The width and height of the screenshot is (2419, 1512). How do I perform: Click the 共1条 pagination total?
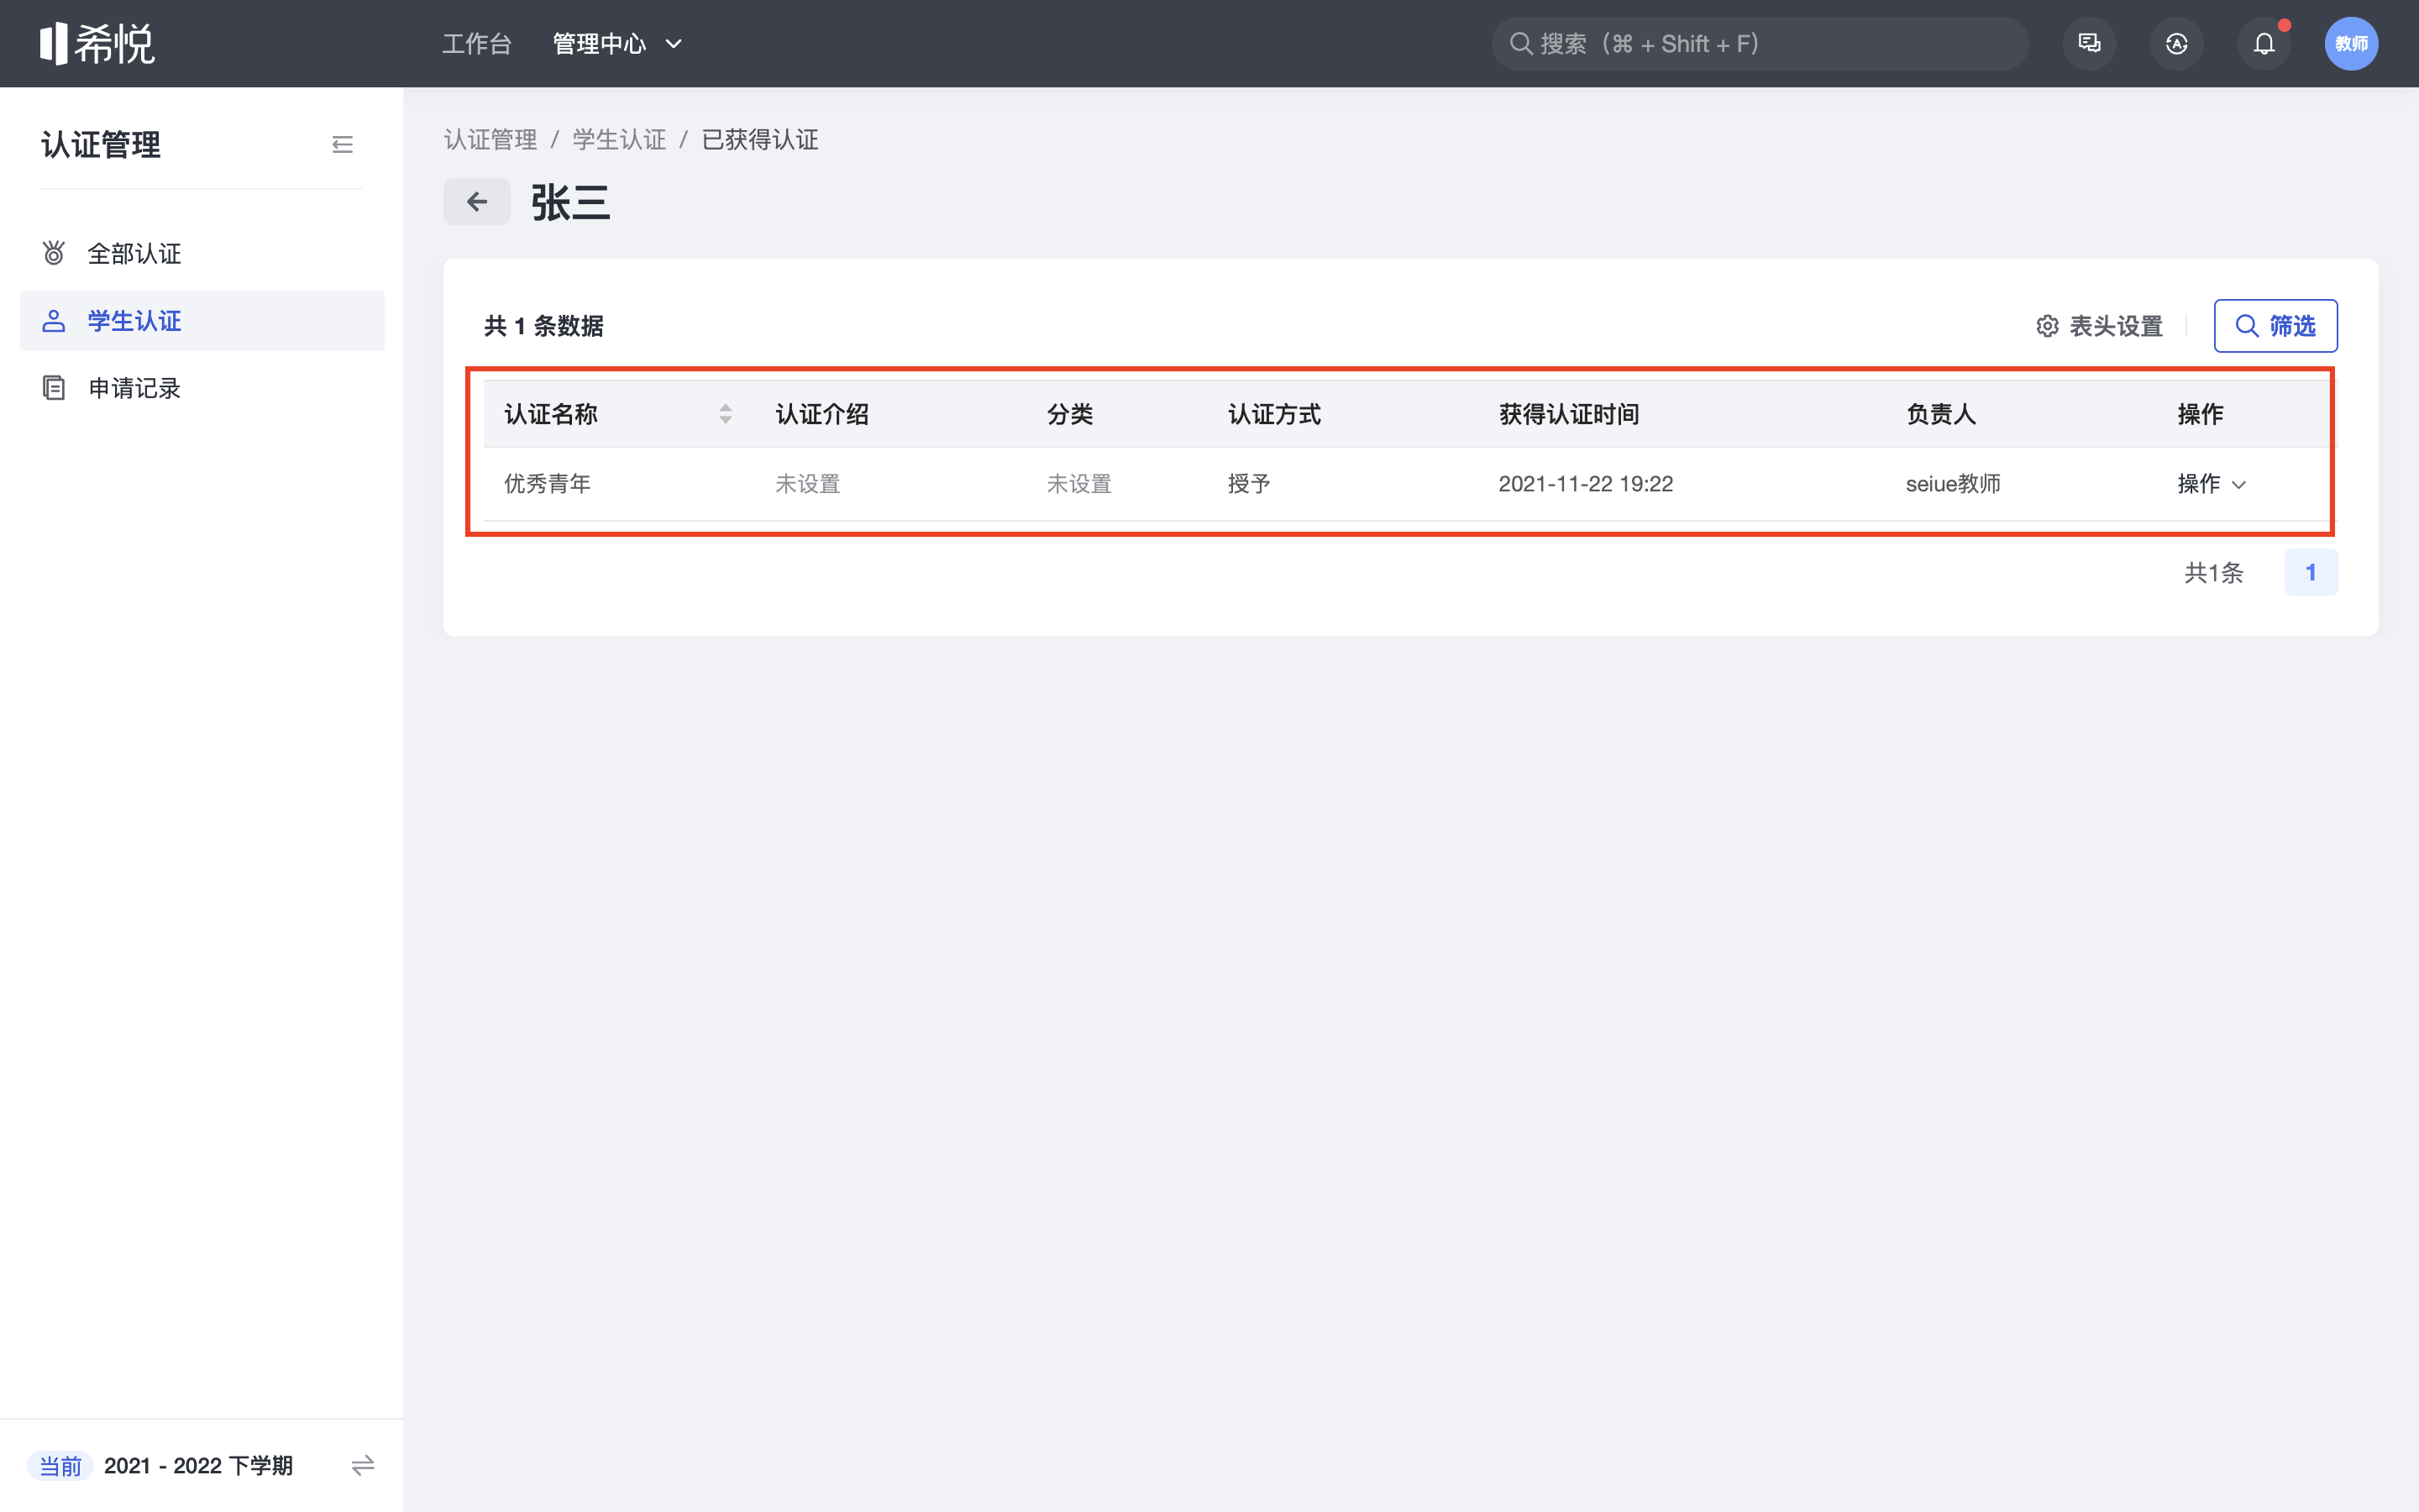click(x=2214, y=573)
